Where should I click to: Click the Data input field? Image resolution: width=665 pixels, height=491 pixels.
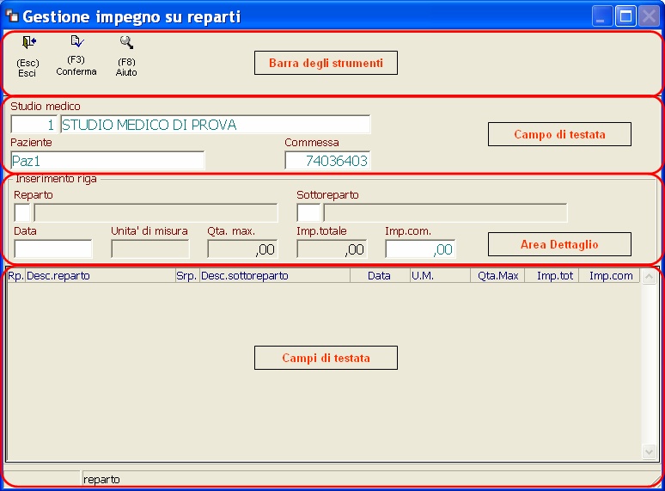coord(53,249)
